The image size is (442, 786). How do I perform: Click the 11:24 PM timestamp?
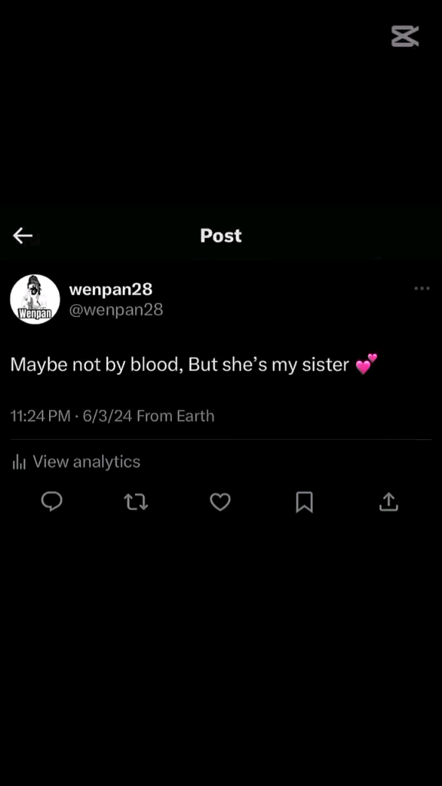(x=40, y=416)
